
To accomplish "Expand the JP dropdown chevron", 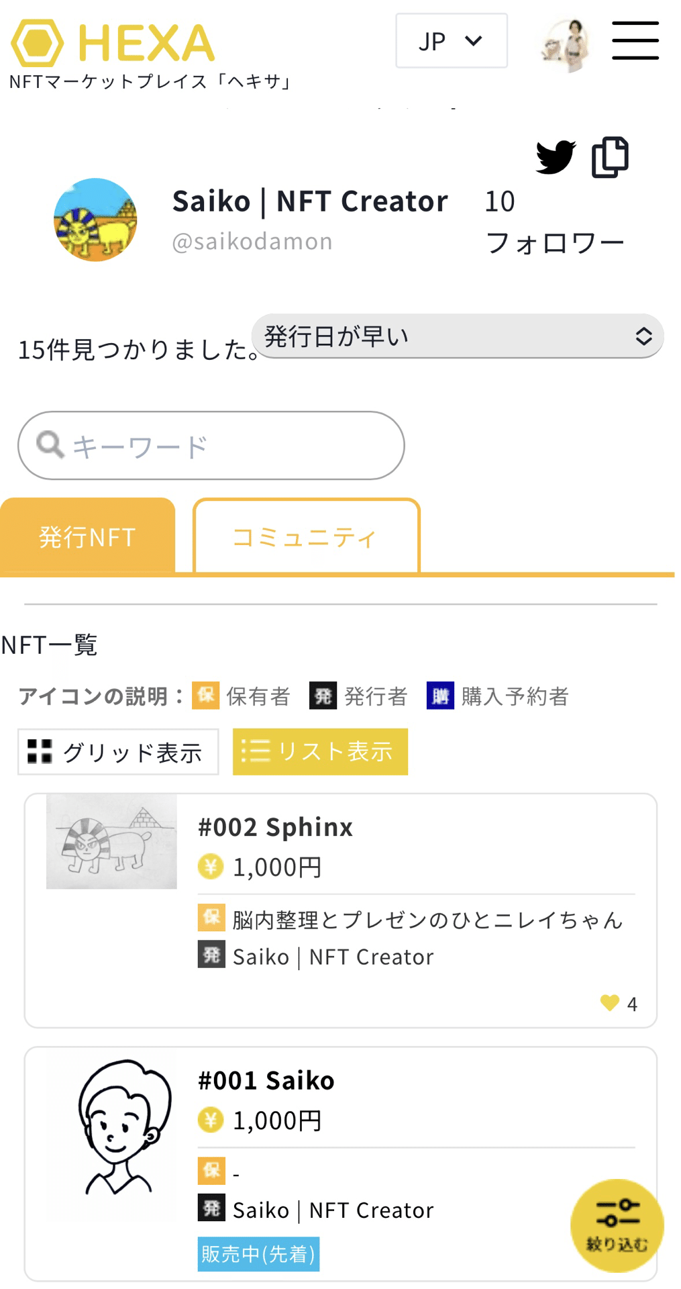I will (472, 40).
